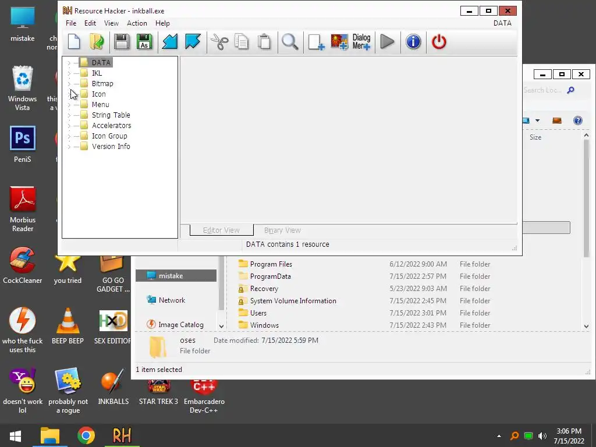596x447 pixels.
Task: Click the blue Info icon
Action: (x=413, y=41)
